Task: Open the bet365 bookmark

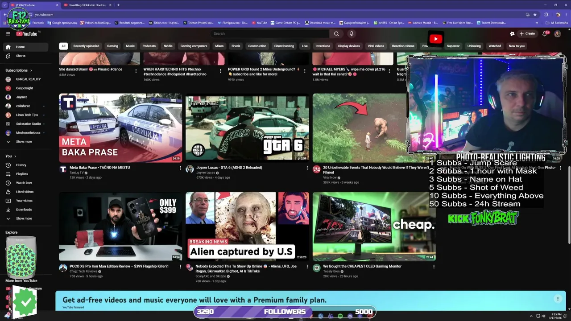Action: [389, 23]
